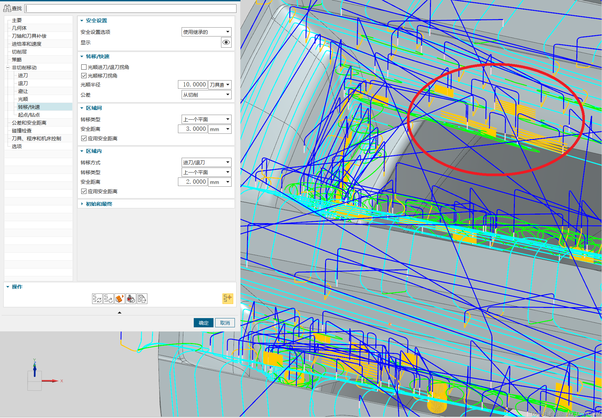Click the 取消 cancel button
This screenshot has width=602, height=418.
(x=225, y=323)
